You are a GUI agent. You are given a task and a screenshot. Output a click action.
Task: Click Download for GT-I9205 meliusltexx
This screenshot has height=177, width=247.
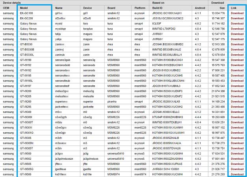point(237,96)
